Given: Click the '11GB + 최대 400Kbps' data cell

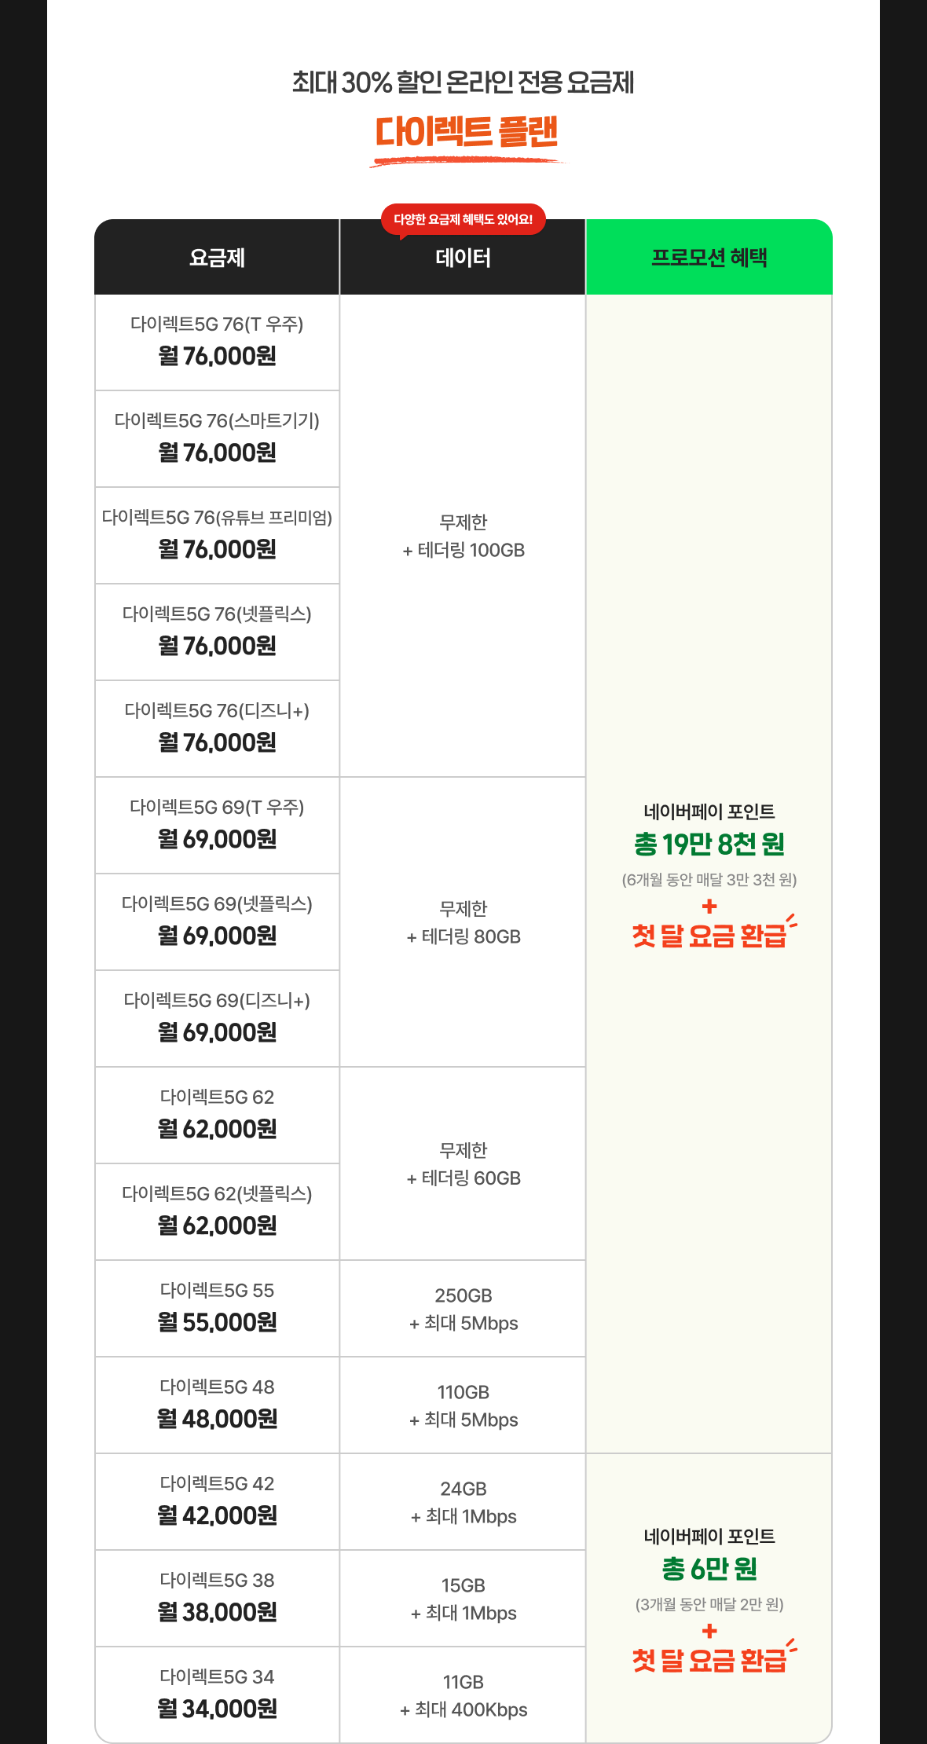Looking at the screenshot, I should pyautogui.click(x=463, y=1695).
